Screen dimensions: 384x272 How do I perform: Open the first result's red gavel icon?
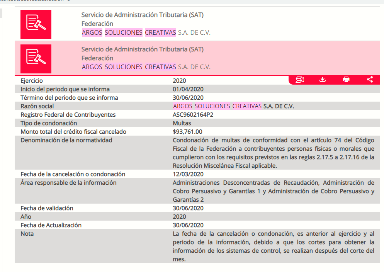[36, 24]
